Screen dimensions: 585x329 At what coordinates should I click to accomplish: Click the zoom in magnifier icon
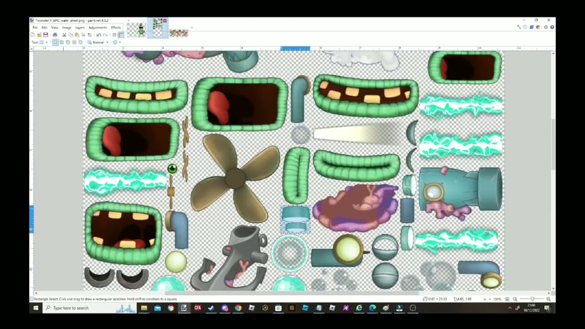click(548, 299)
